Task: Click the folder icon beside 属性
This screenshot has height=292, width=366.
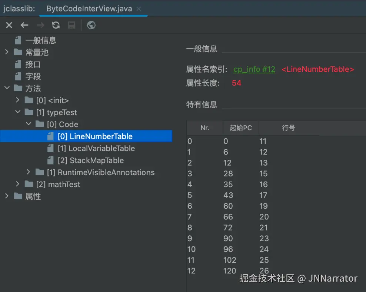Action: tap(18, 196)
